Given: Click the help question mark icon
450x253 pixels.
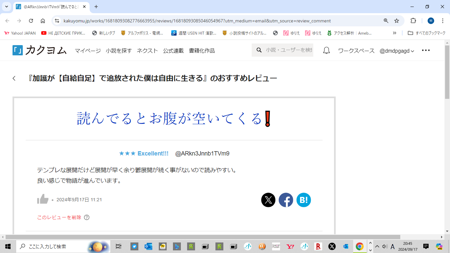Looking at the screenshot, I should click(x=87, y=217).
